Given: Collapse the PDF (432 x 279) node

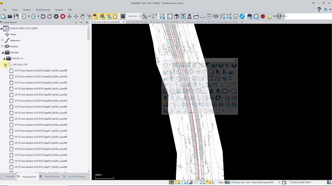Looking at the screenshot, I should [x=5, y=65].
